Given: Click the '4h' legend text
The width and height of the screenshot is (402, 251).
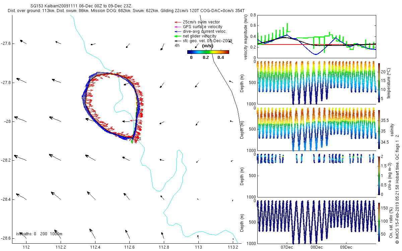Looking at the screenshot, I should tap(177, 46).
